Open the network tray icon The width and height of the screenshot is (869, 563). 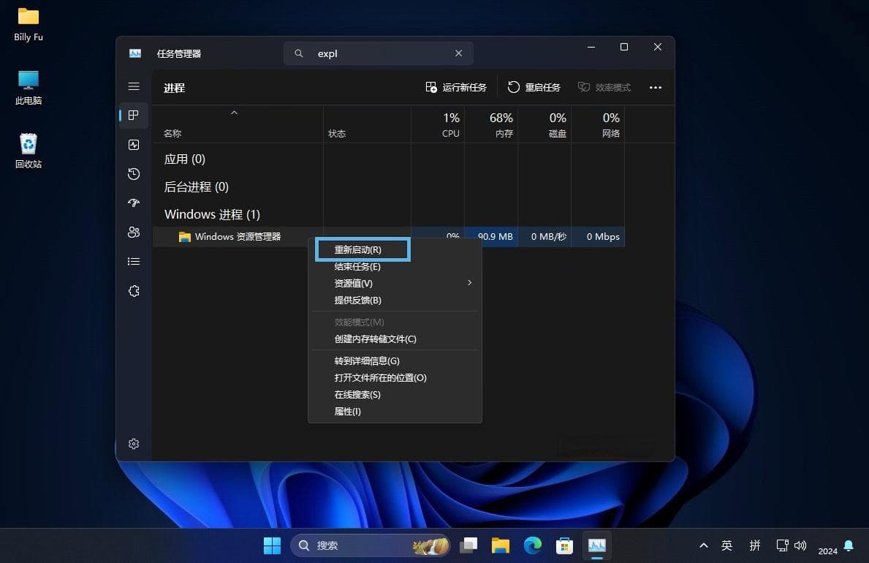click(x=782, y=545)
